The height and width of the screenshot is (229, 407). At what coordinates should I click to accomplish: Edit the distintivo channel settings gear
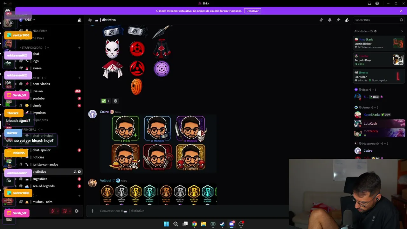pos(79,172)
